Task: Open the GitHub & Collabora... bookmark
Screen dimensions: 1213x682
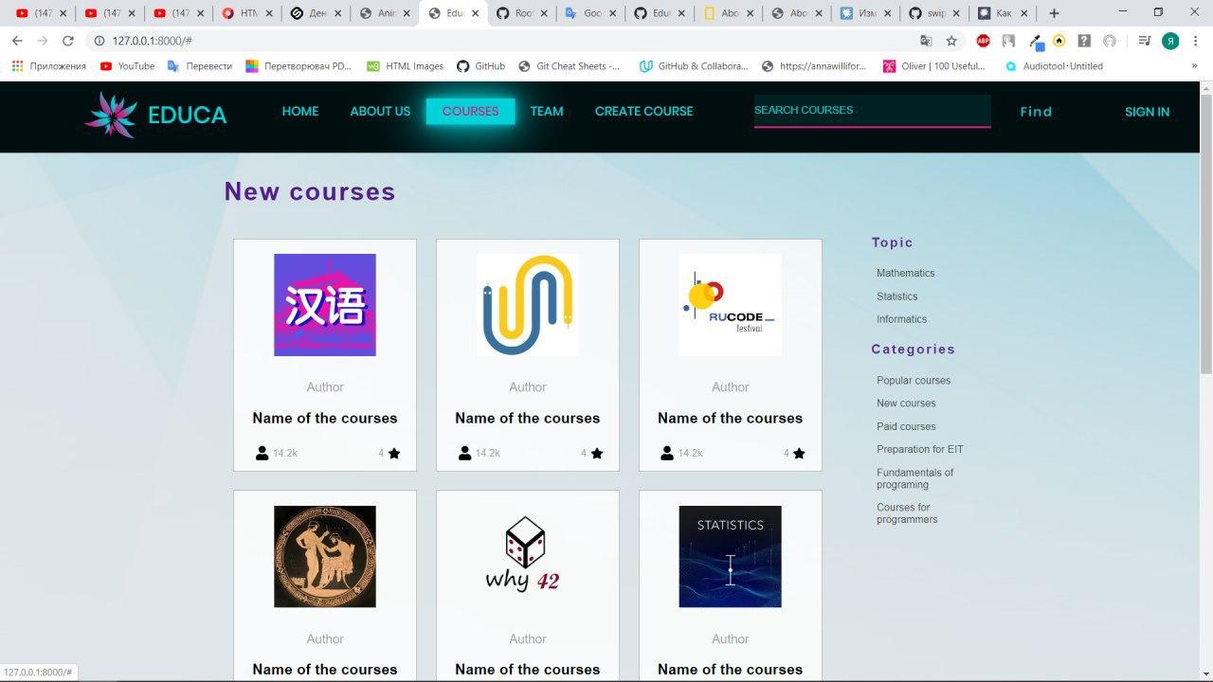Action: click(694, 66)
